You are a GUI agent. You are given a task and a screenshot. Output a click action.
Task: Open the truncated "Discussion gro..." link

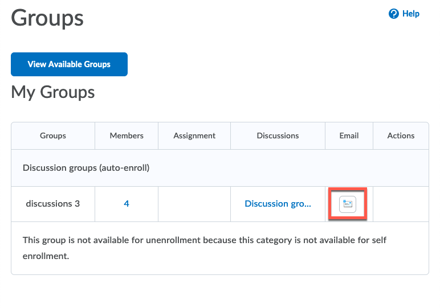tap(278, 204)
